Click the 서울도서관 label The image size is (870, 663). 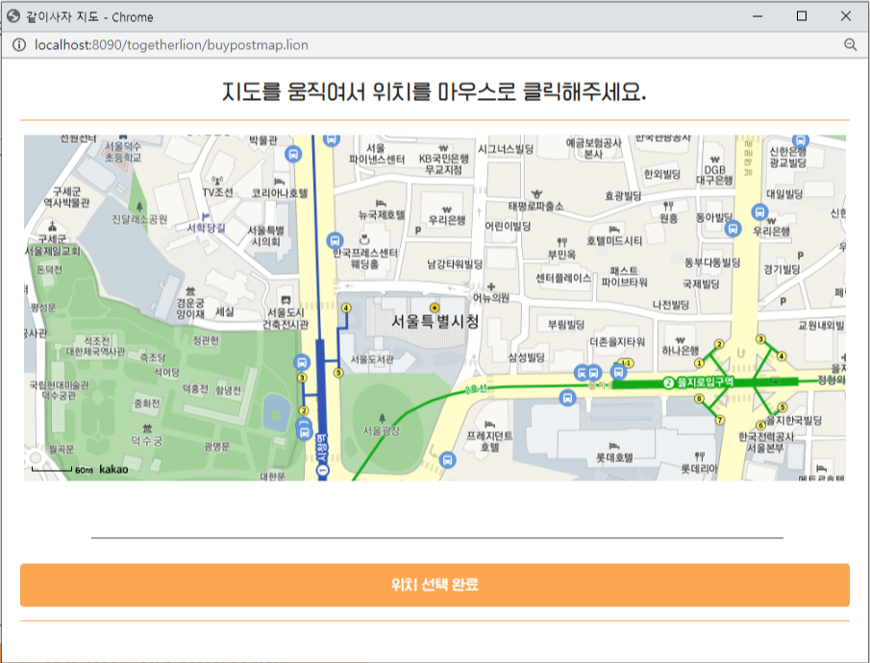pyautogui.click(x=372, y=359)
